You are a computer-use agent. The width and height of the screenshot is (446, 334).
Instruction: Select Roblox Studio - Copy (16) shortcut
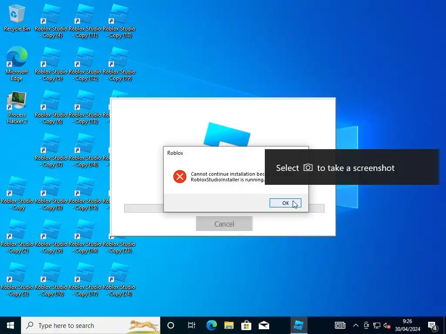[85, 237]
